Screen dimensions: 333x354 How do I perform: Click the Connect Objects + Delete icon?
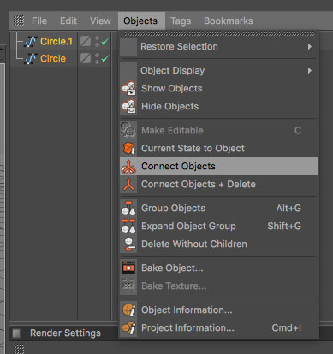click(x=128, y=185)
